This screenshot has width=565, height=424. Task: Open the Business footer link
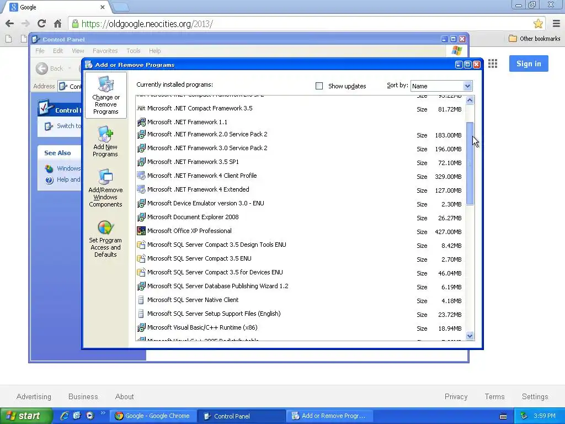pyautogui.click(x=83, y=396)
